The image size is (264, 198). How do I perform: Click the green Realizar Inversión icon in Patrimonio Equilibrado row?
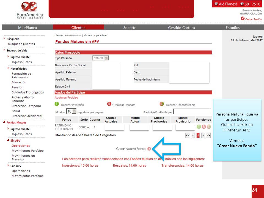tap(199, 127)
